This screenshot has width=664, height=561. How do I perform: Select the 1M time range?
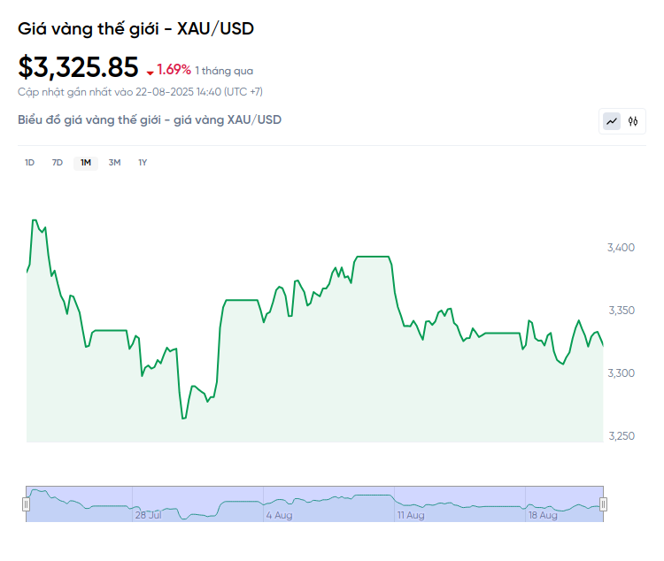coord(86,163)
